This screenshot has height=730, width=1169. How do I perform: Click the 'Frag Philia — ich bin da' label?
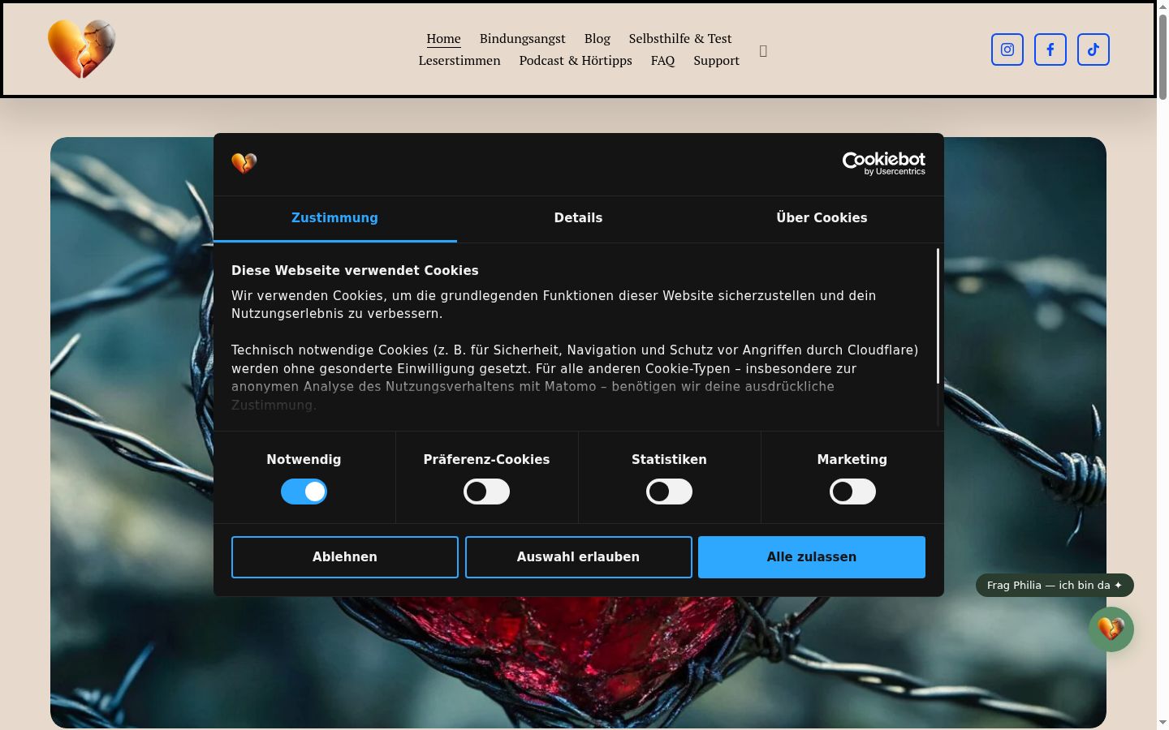1055,586
